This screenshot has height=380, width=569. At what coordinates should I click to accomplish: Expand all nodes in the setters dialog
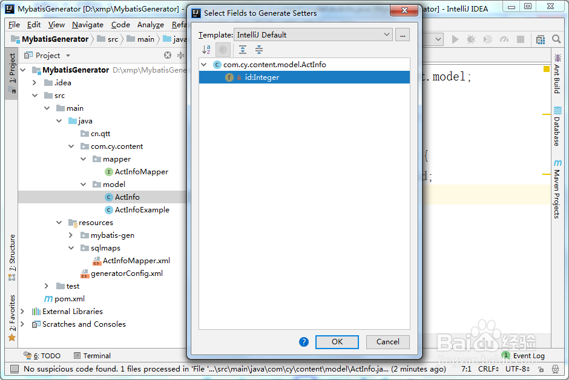pos(243,50)
